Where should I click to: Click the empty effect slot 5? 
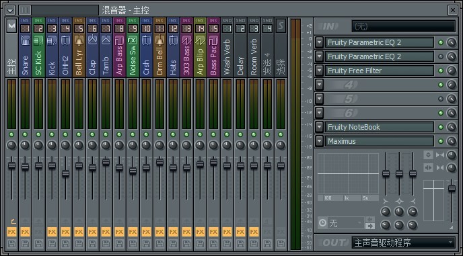click(x=380, y=99)
